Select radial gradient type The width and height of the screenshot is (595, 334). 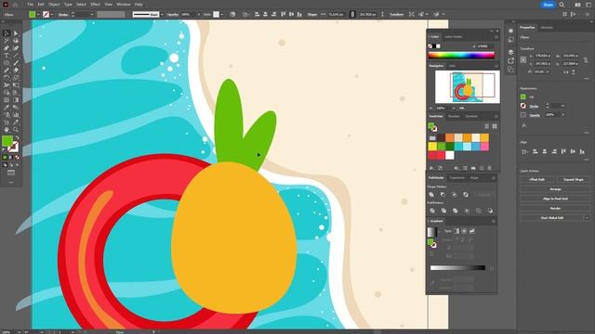coord(464,231)
